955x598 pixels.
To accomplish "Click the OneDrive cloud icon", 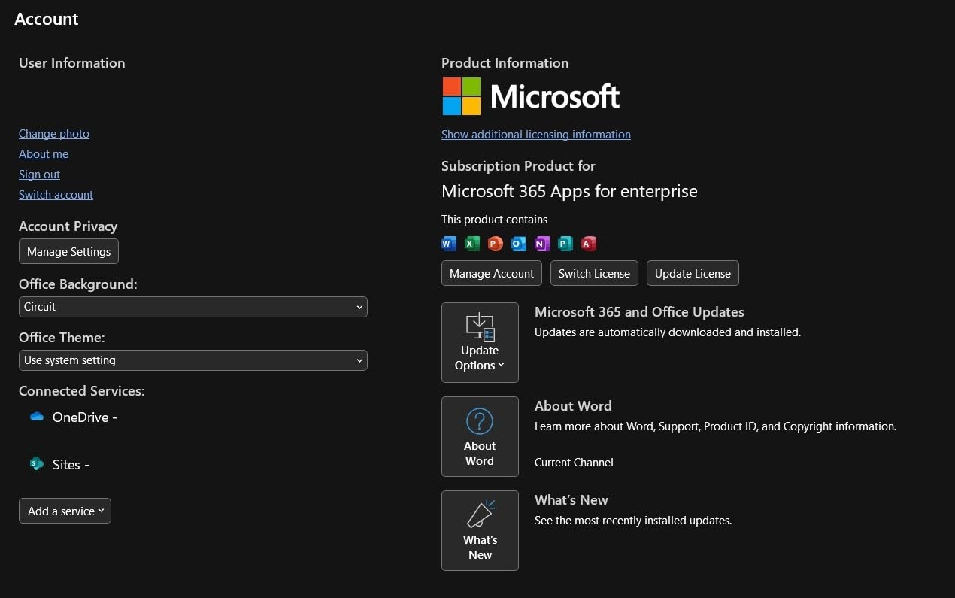I will click(x=37, y=417).
